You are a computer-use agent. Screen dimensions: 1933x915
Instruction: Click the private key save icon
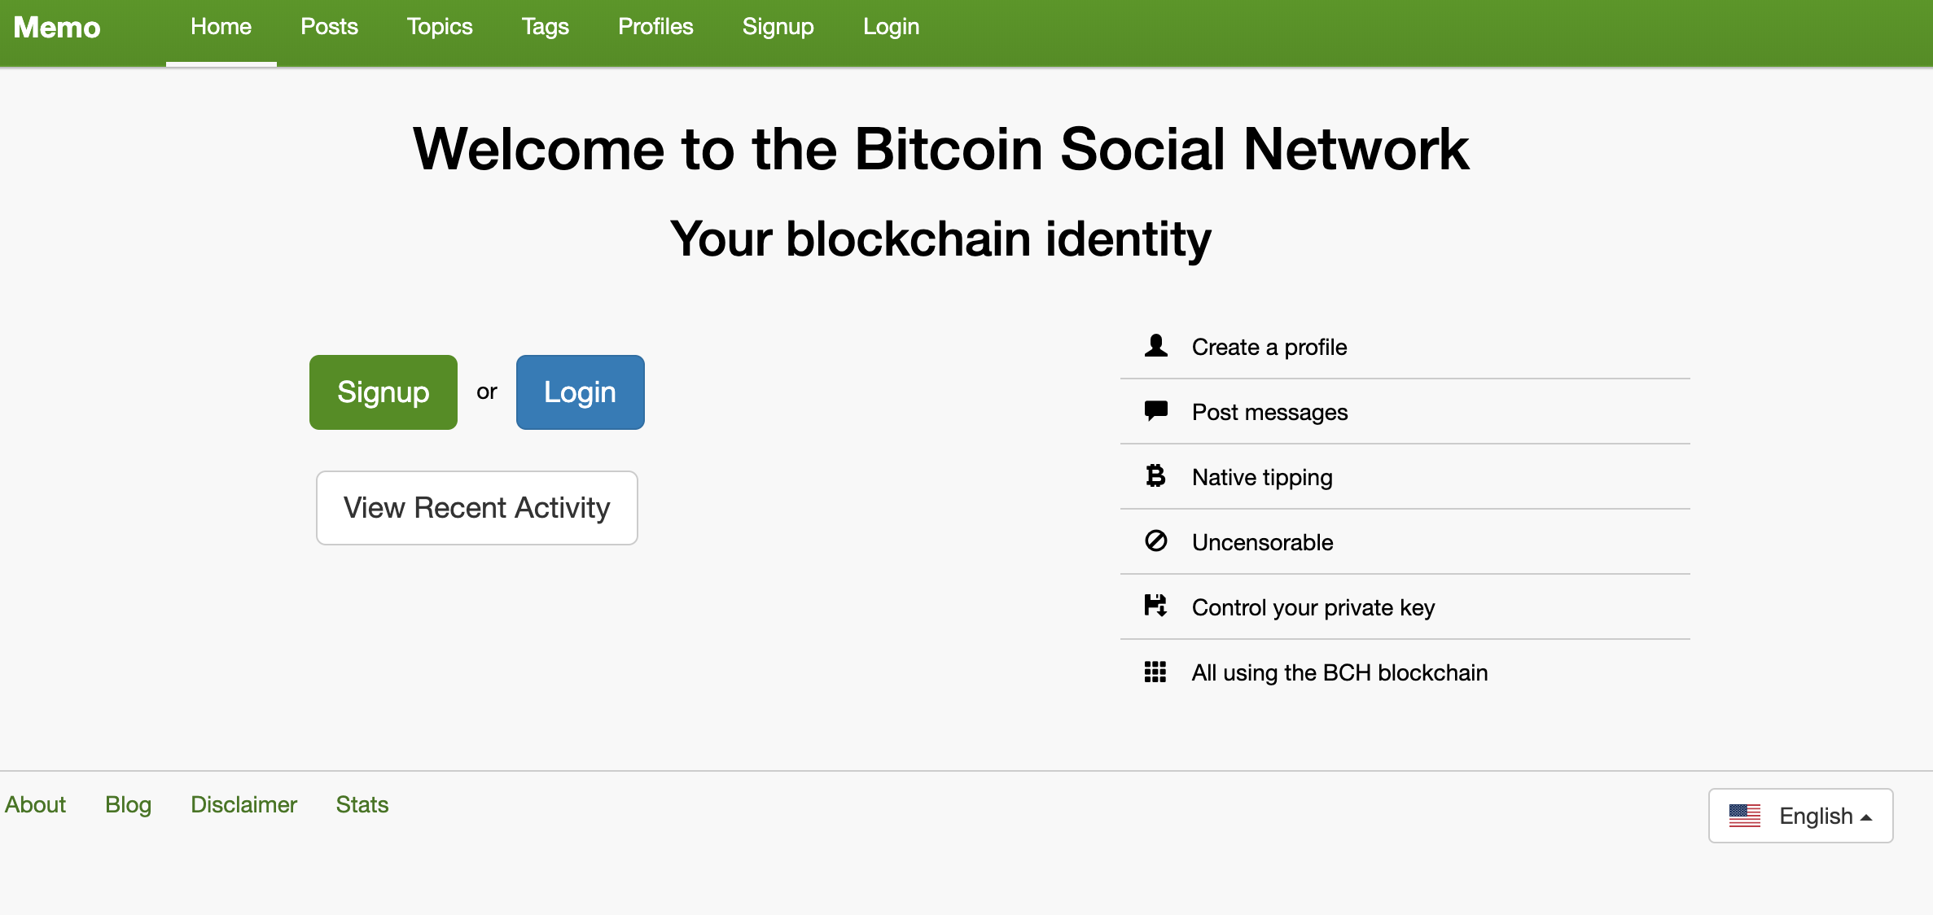[x=1155, y=606]
